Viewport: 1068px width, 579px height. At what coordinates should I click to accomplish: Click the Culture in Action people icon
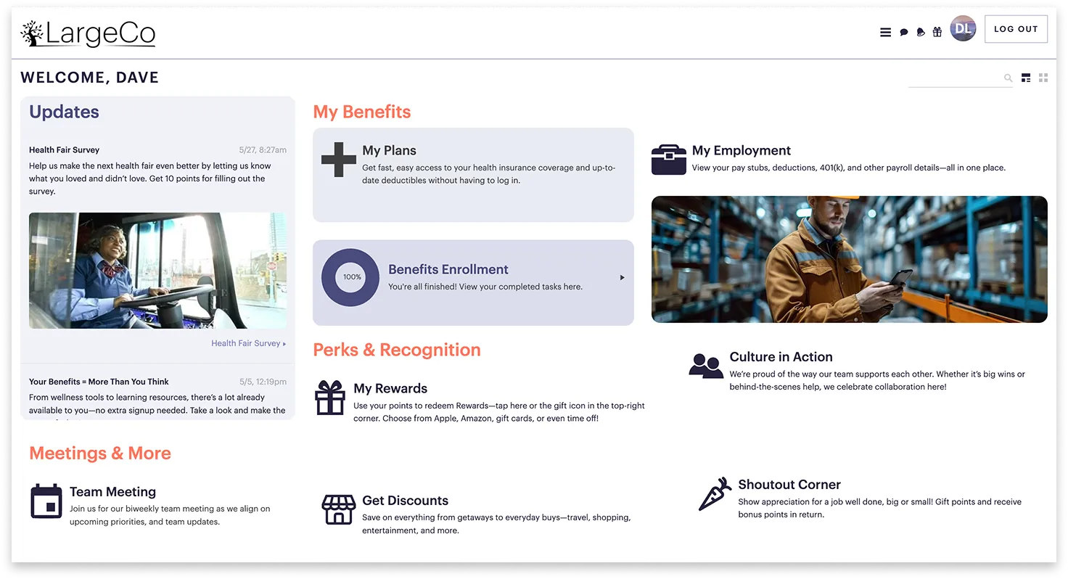click(x=706, y=365)
